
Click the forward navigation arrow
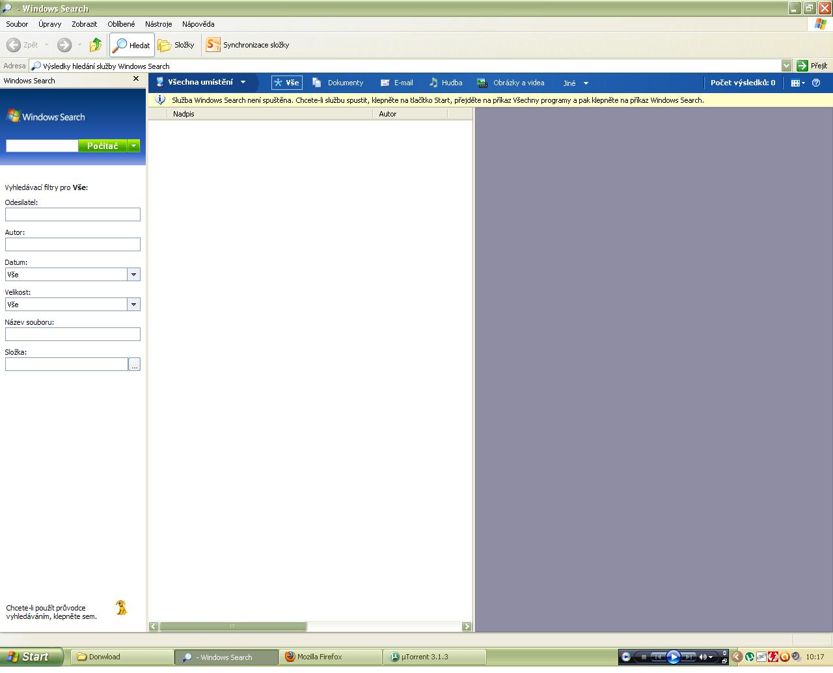click(x=64, y=45)
